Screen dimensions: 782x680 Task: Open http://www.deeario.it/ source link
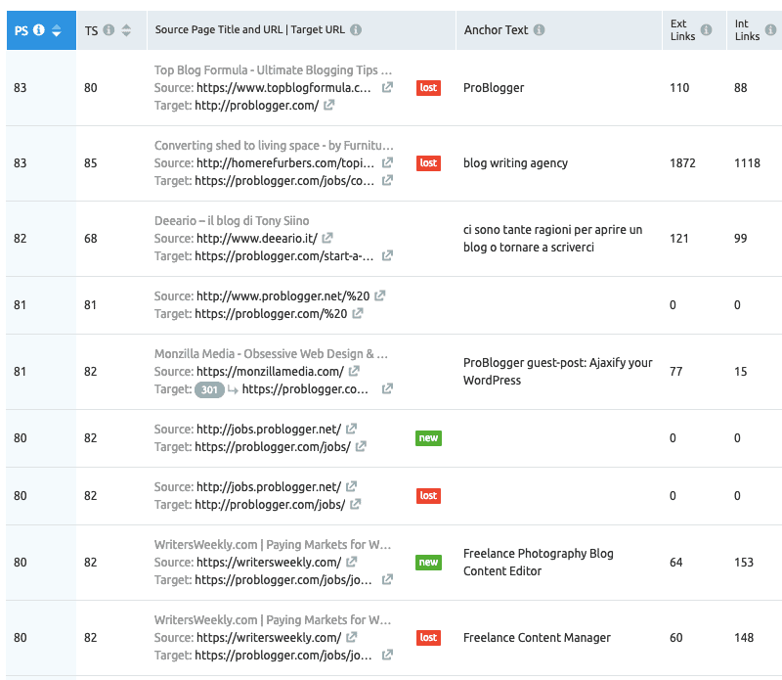(x=257, y=239)
